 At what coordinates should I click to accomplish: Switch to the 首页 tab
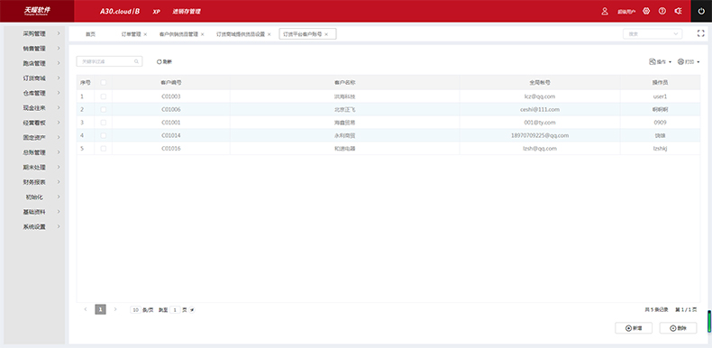click(x=91, y=34)
